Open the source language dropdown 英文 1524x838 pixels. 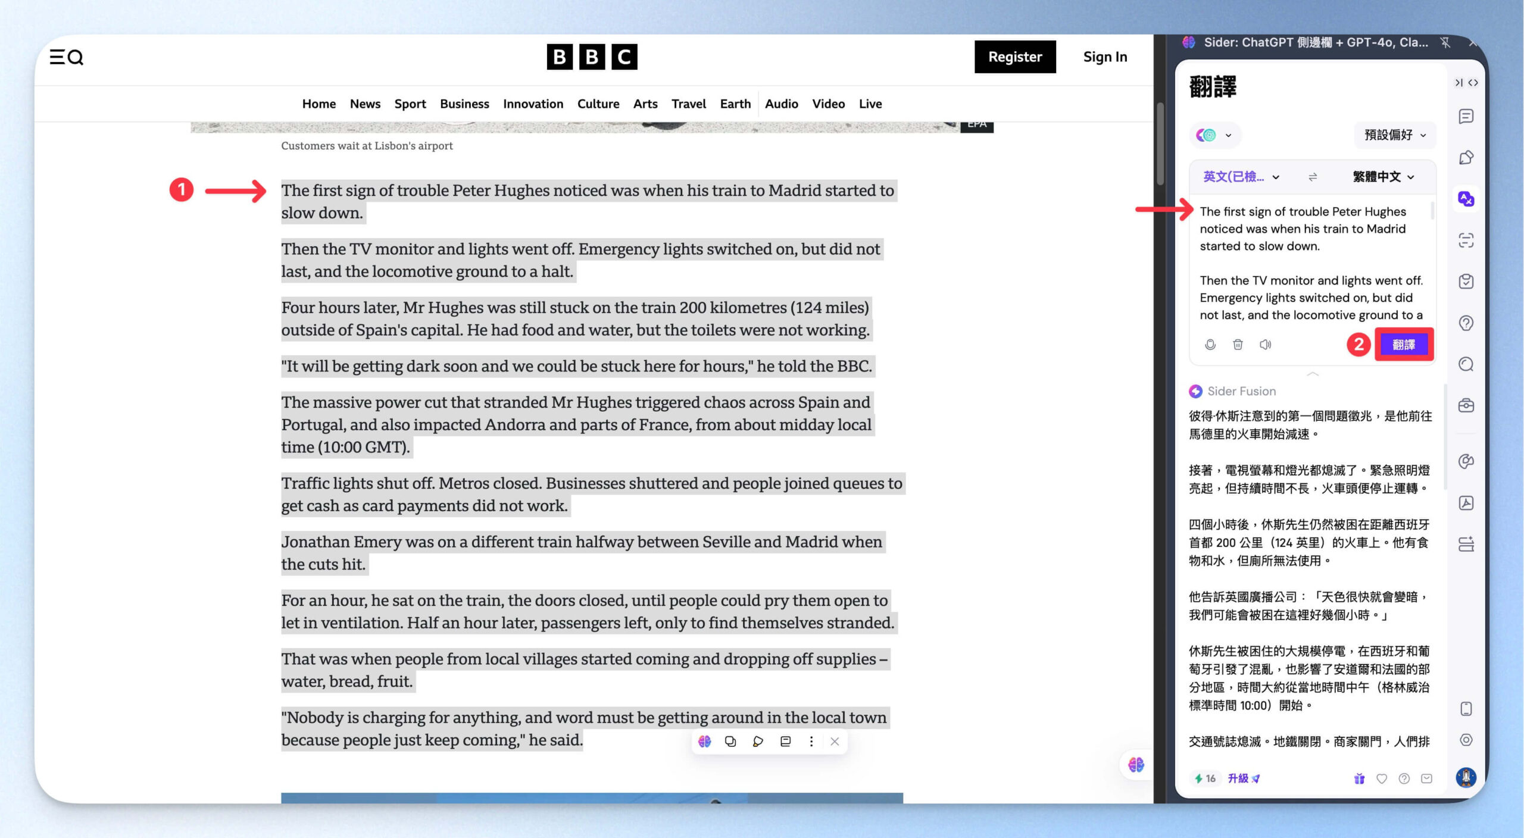pos(1241,177)
